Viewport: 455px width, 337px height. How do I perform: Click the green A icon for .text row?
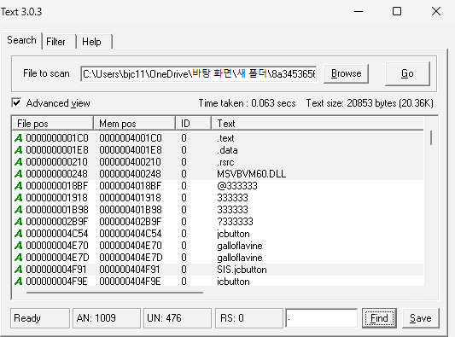[x=19, y=138]
